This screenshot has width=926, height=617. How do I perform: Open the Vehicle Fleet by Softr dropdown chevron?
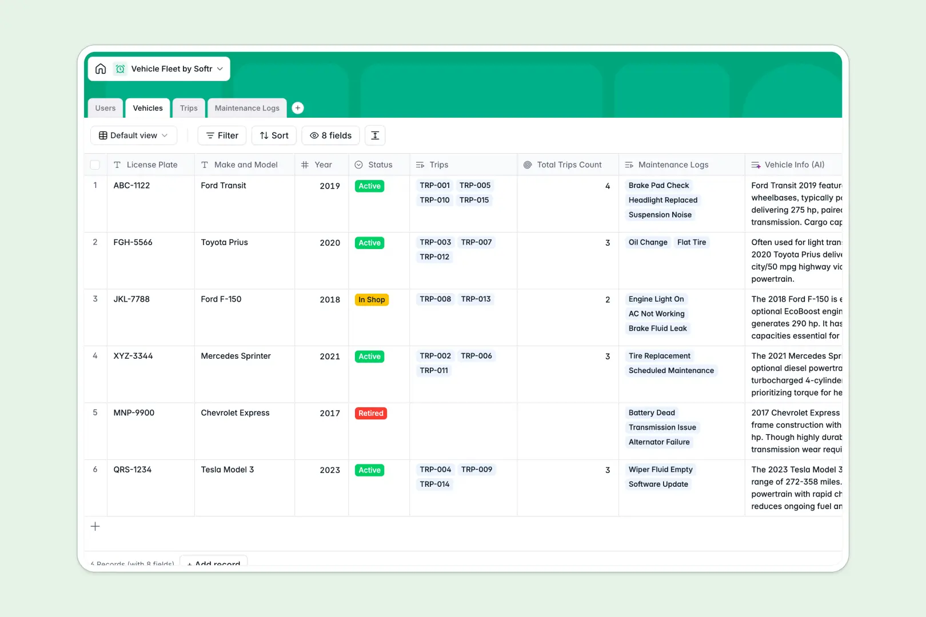[220, 69]
